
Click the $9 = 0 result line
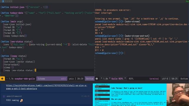tap(99, 33)
